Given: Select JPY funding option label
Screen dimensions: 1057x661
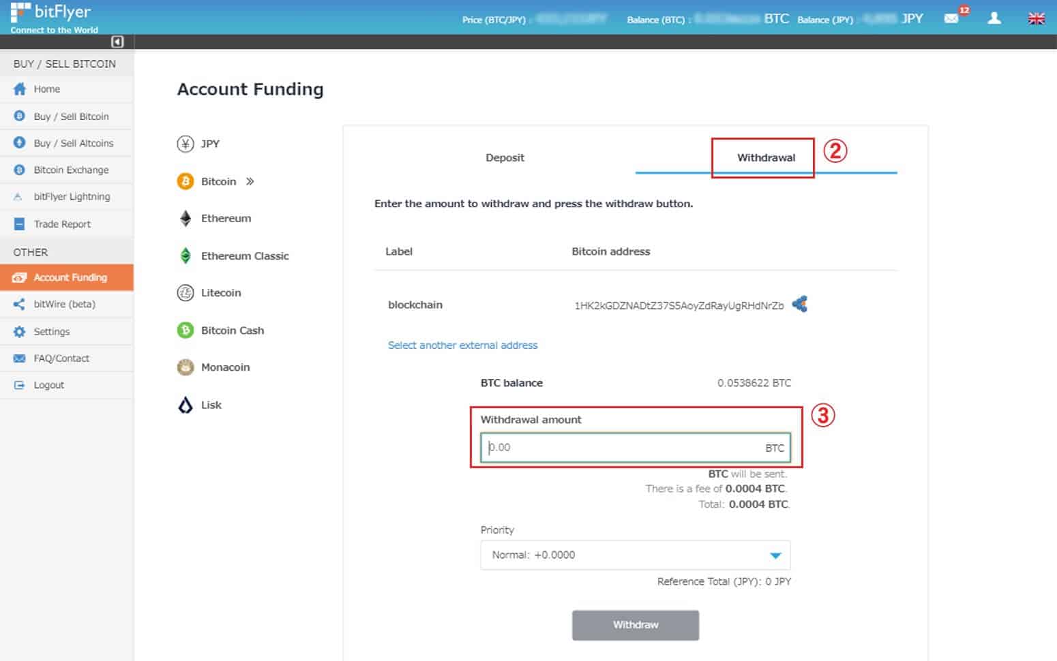Looking at the screenshot, I should [210, 144].
